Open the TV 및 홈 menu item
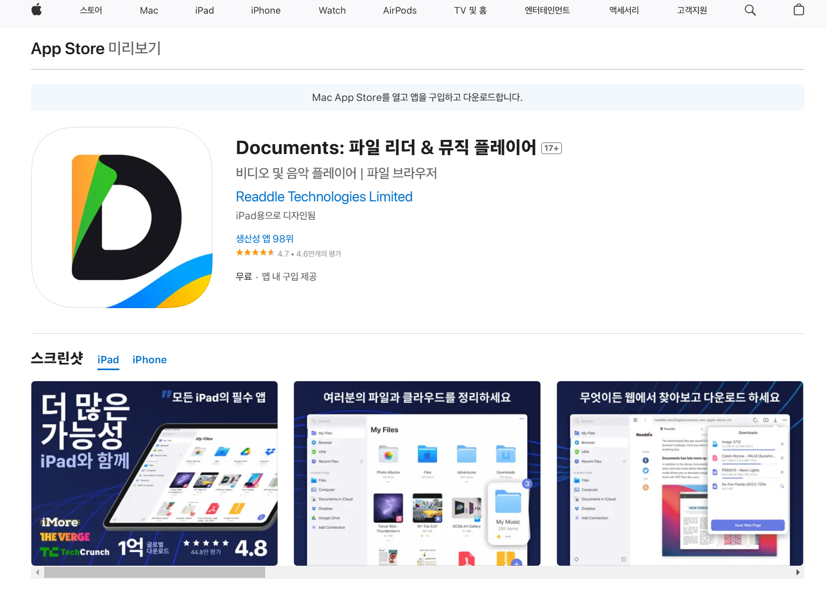This screenshot has width=826, height=592. (470, 10)
